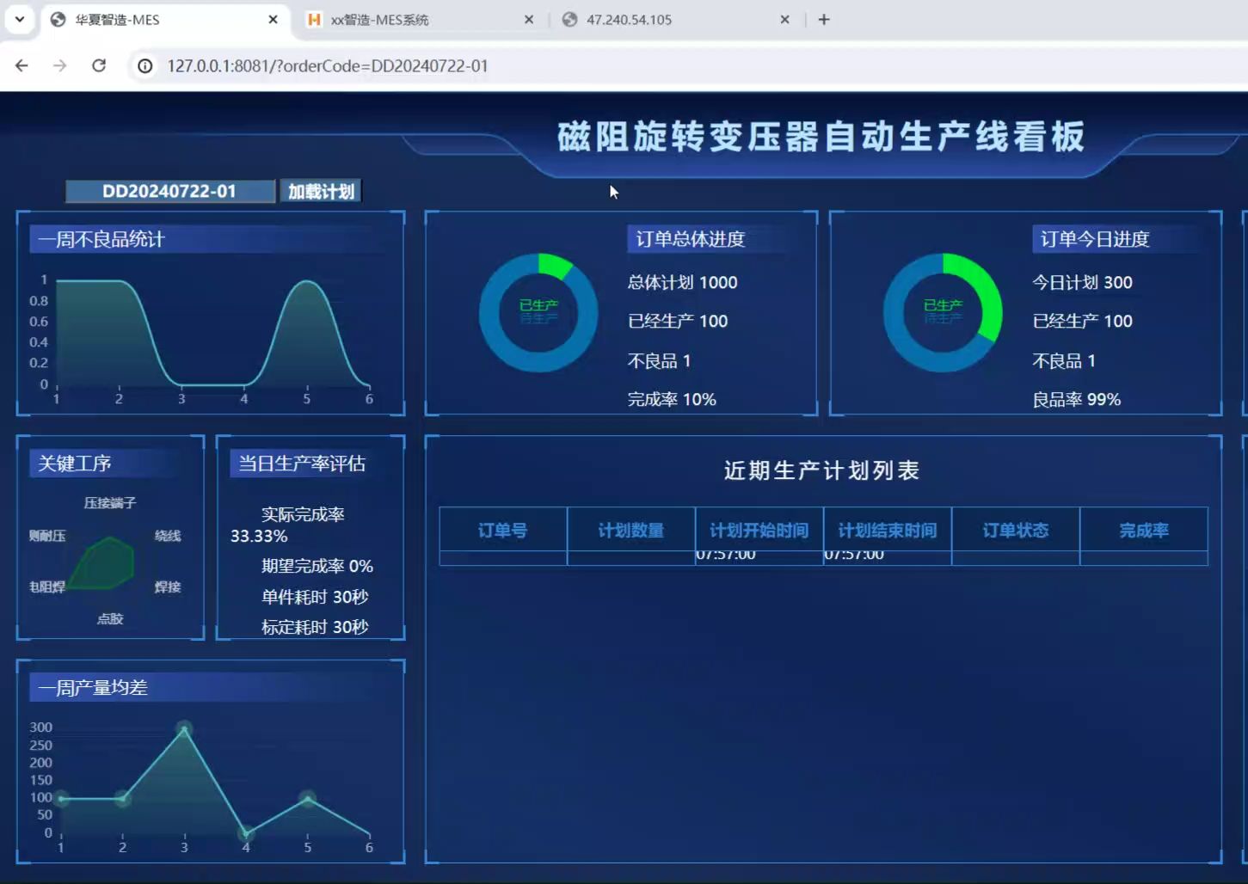Click the browser back arrow

[22, 66]
